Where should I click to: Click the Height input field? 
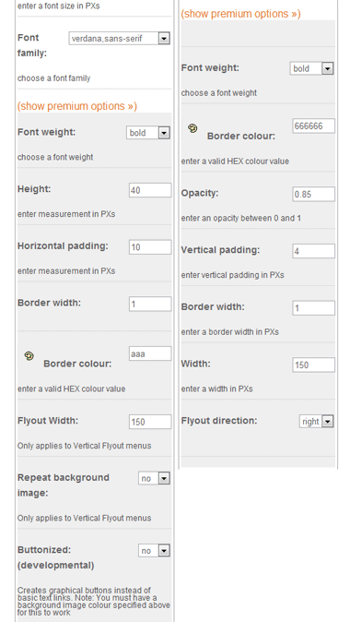click(x=150, y=190)
